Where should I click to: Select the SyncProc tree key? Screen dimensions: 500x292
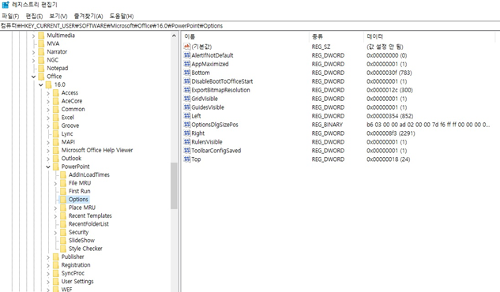point(73,273)
